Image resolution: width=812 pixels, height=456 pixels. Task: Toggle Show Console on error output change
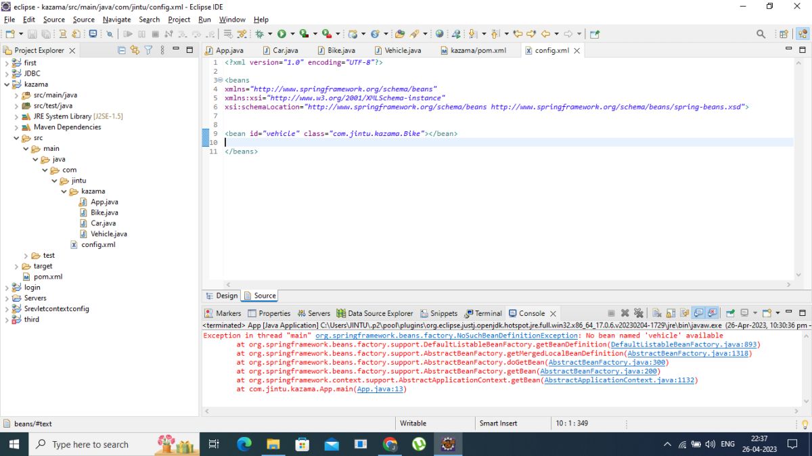[x=713, y=313]
